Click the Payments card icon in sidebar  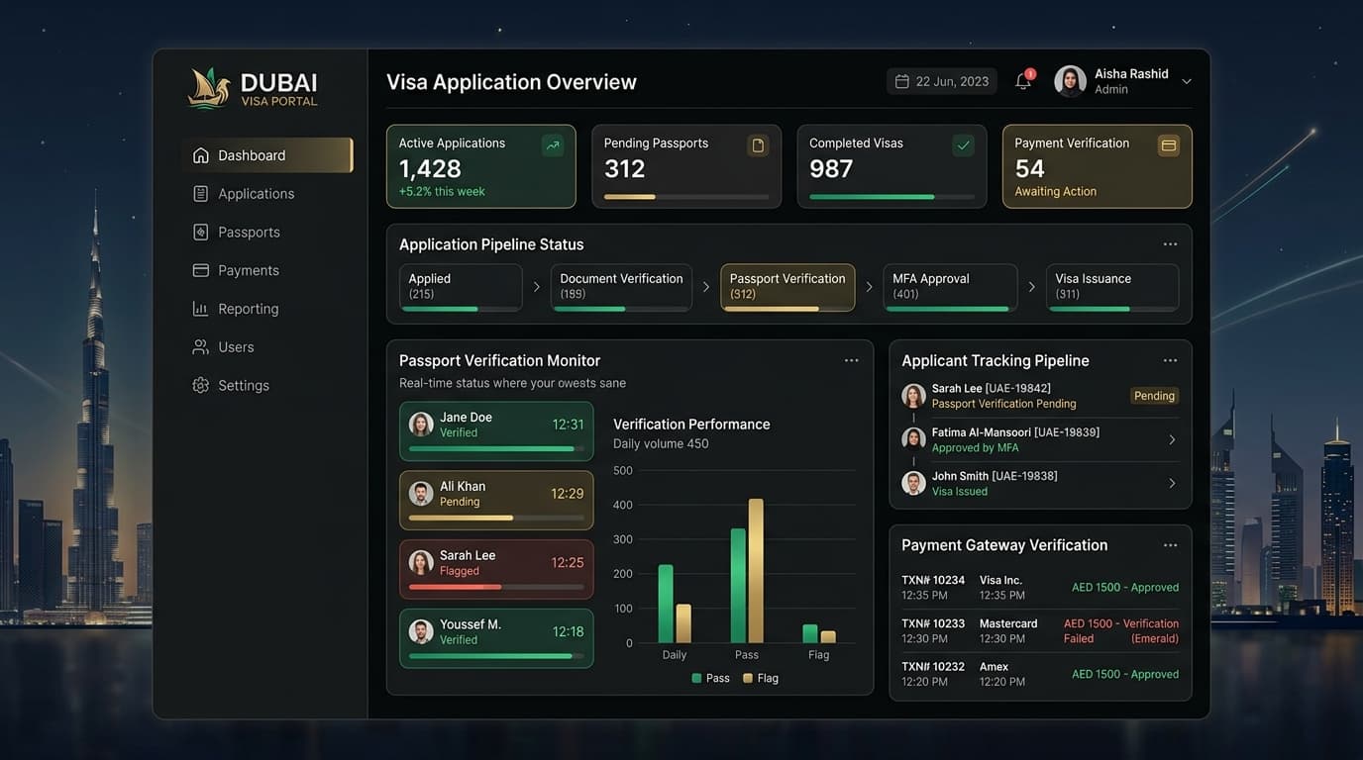click(x=201, y=270)
